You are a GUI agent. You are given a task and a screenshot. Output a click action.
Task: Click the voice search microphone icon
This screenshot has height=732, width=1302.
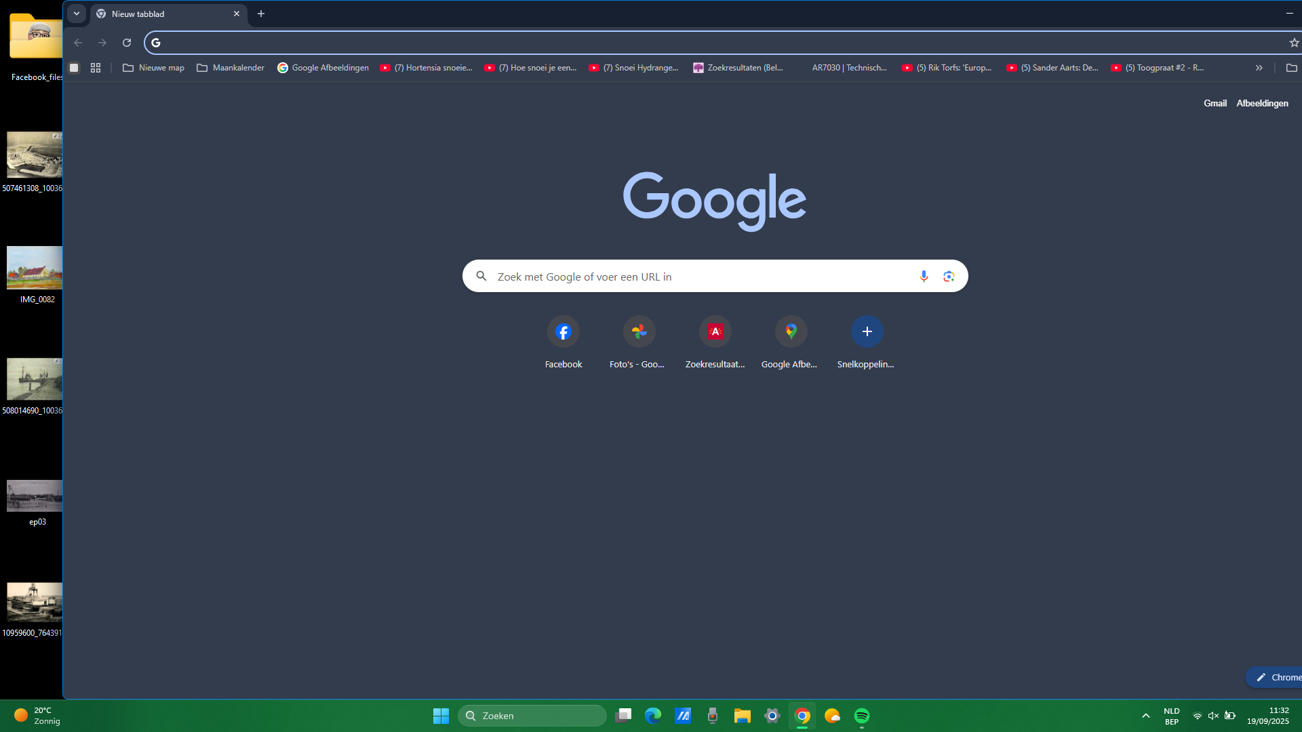pos(924,277)
